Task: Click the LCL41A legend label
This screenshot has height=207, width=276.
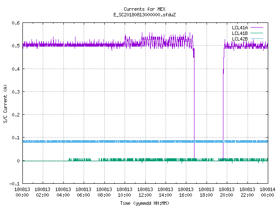Action: coord(240,28)
